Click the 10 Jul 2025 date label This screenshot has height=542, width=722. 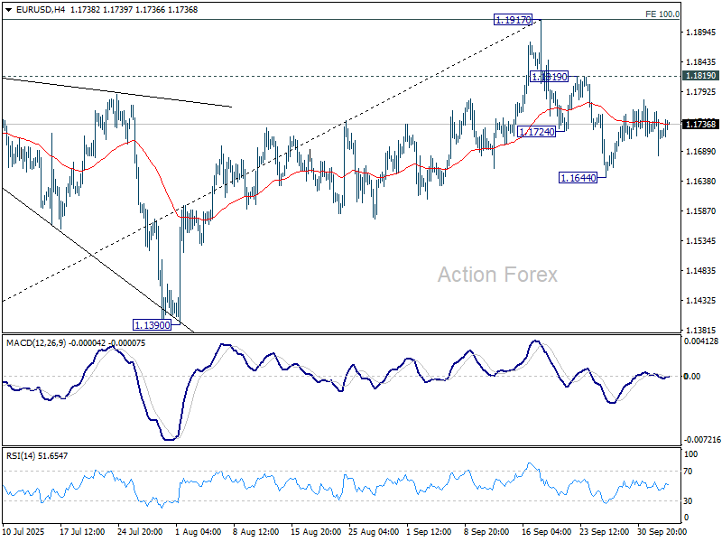(25, 533)
